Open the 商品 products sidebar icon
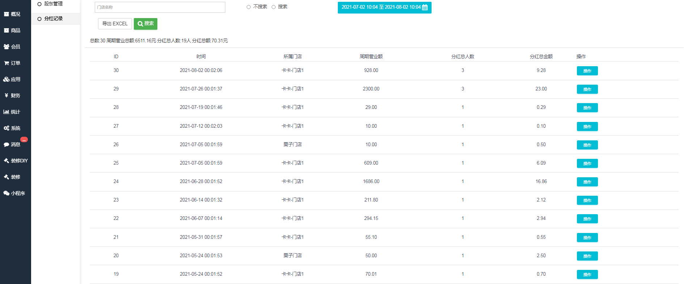 point(6,30)
